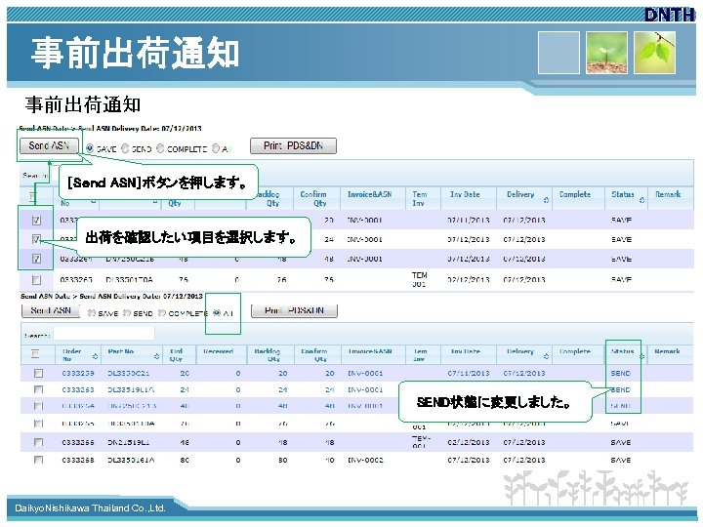Select COMPLETE radio in lower filter row
This screenshot has width=703, height=527.
pos(162,313)
